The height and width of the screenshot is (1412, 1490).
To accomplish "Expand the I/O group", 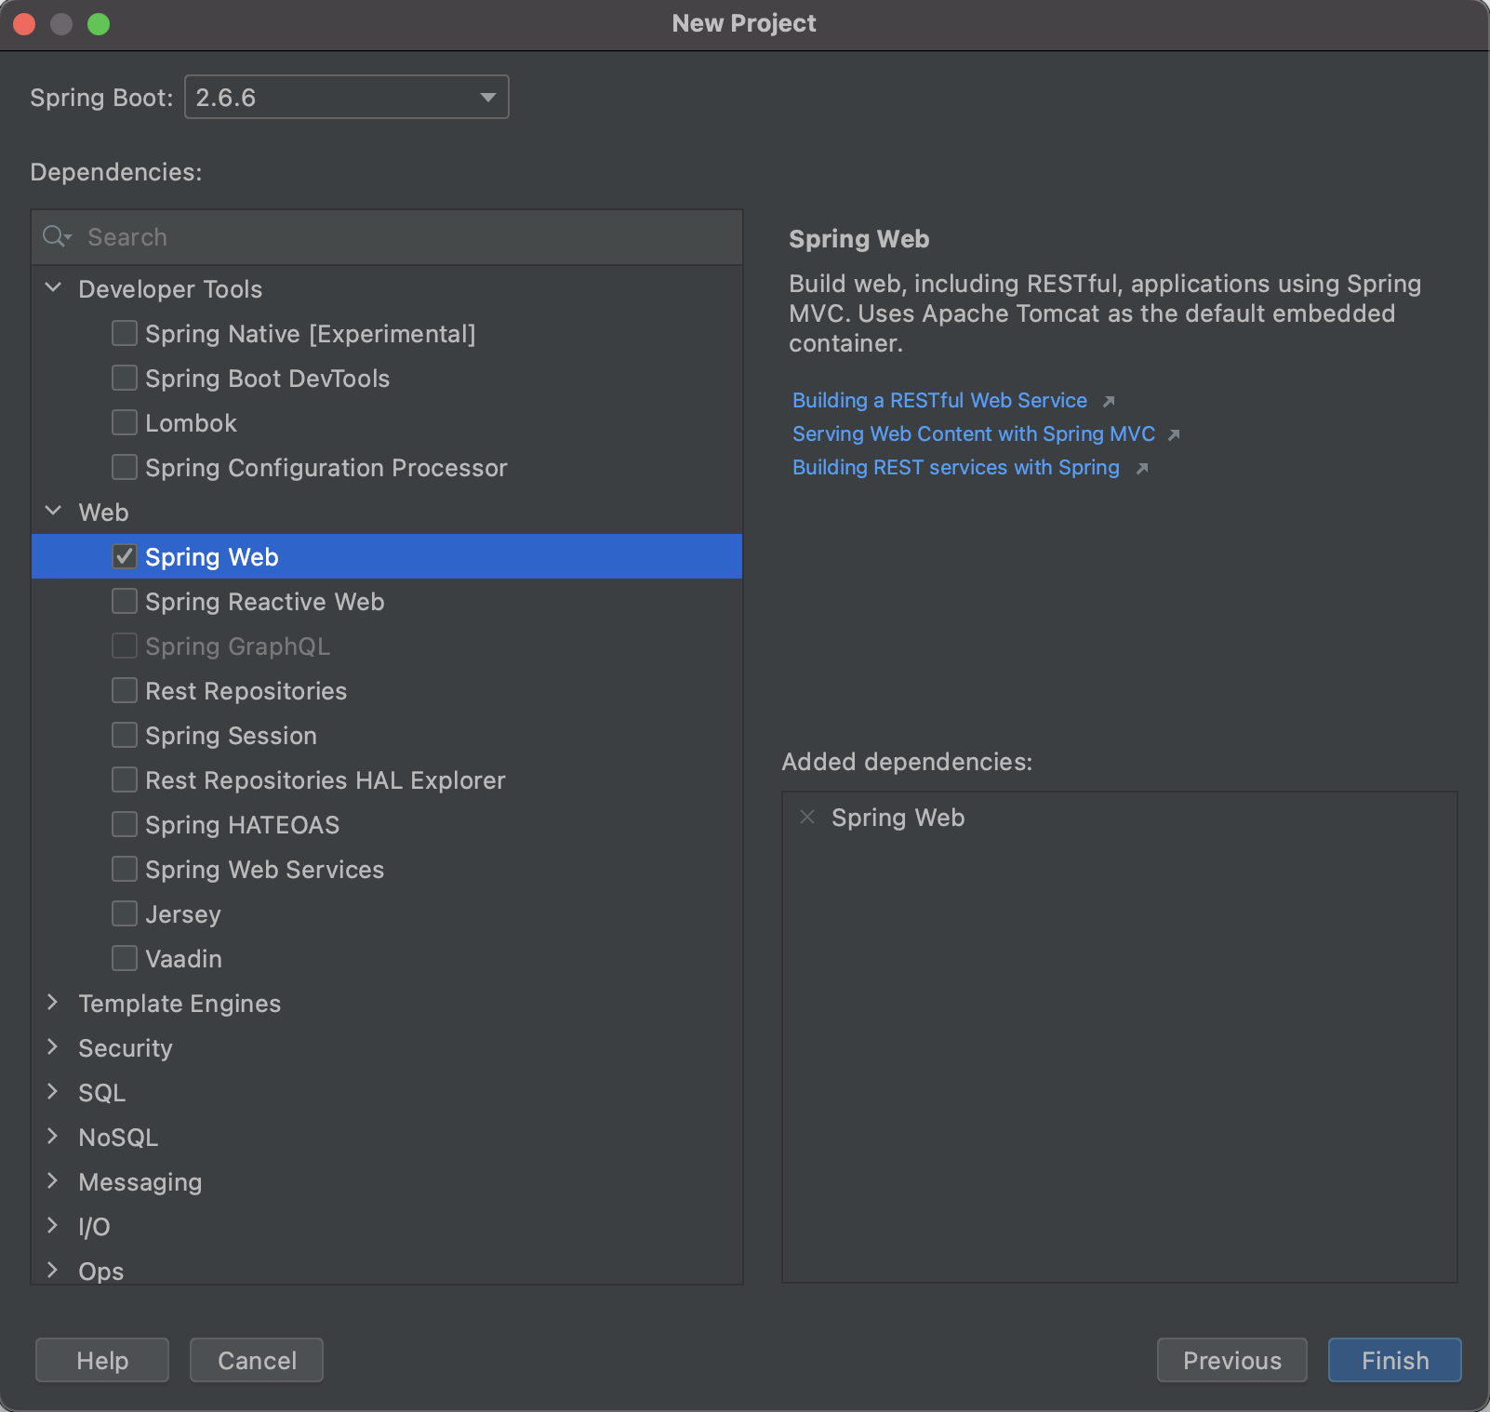I will coord(53,1226).
